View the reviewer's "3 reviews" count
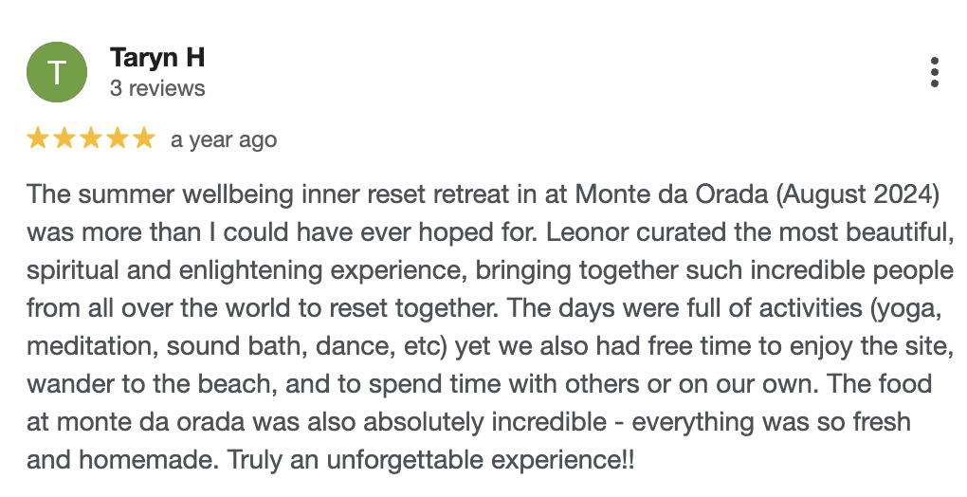This screenshot has width=967, height=497. click(157, 88)
